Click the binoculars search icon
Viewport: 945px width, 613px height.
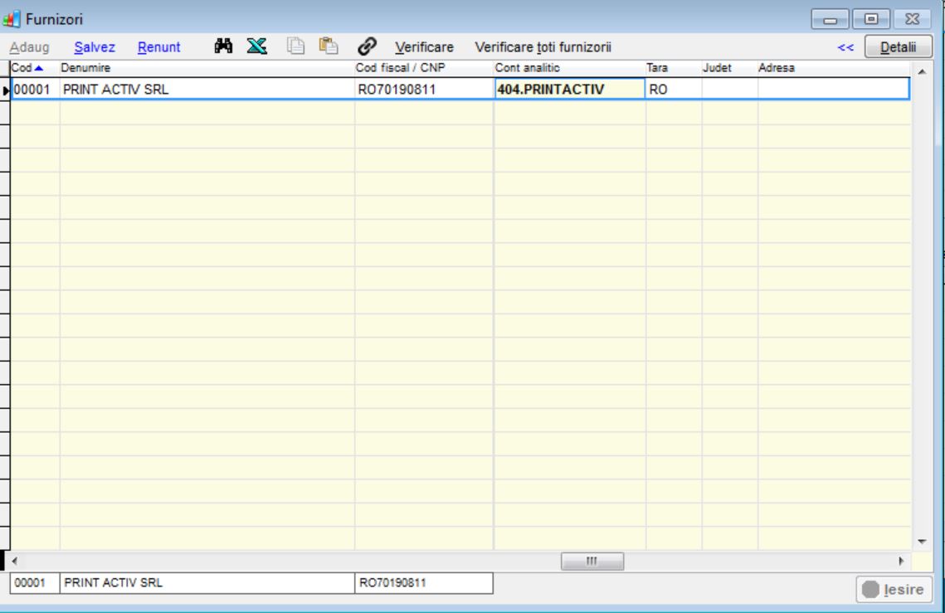(223, 46)
